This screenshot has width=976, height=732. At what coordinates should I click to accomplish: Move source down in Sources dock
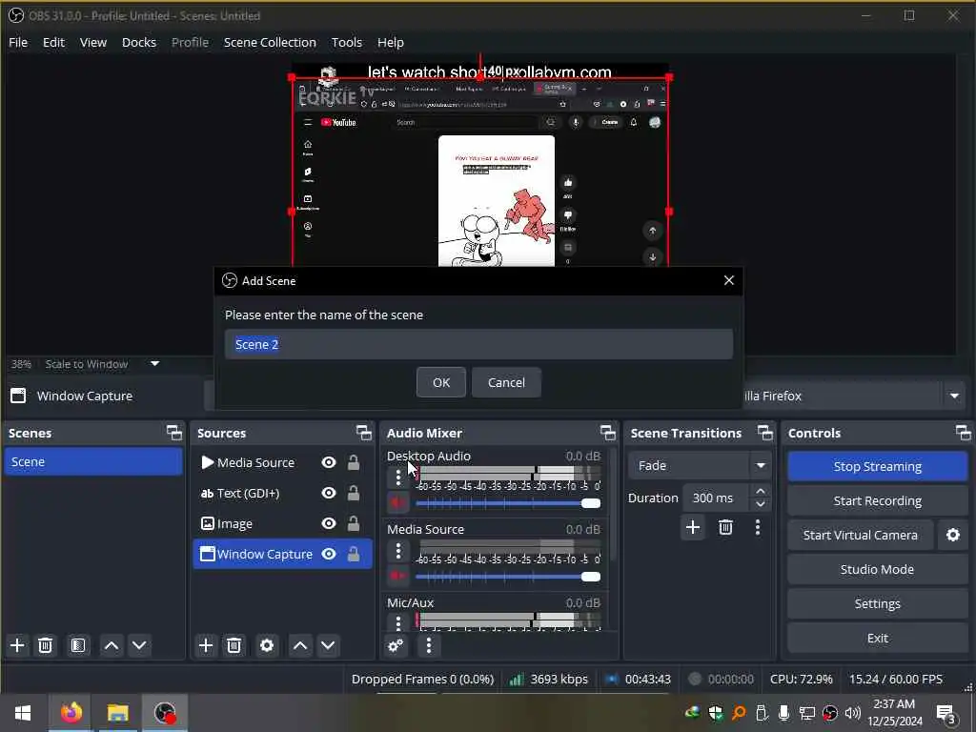pyautogui.click(x=328, y=645)
